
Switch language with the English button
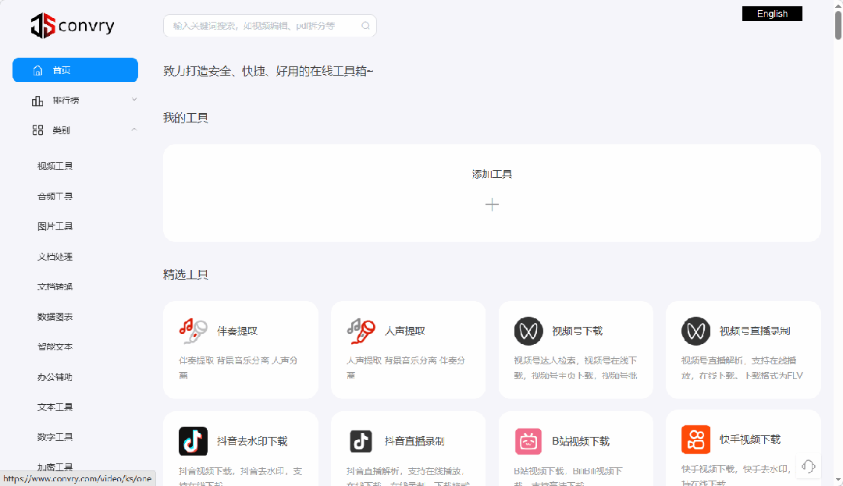tap(772, 13)
